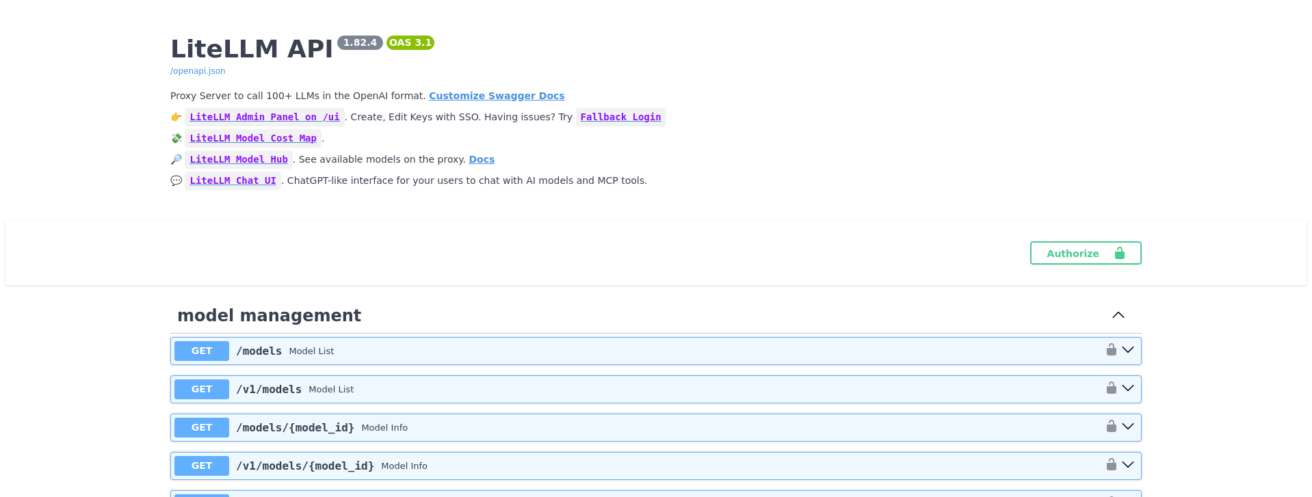Expand the /models/{model_id} endpoint chevron
This screenshot has height=497, width=1312.
point(1128,427)
